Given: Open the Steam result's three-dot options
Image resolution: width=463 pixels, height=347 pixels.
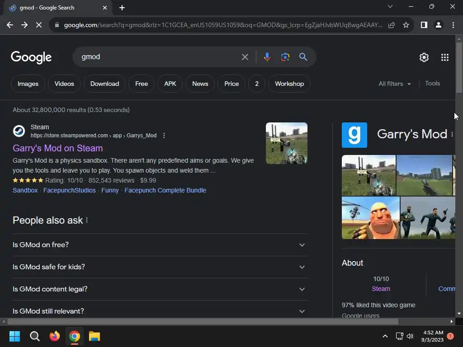Looking at the screenshot, I should pyautogui.click(x=164, y=136).
